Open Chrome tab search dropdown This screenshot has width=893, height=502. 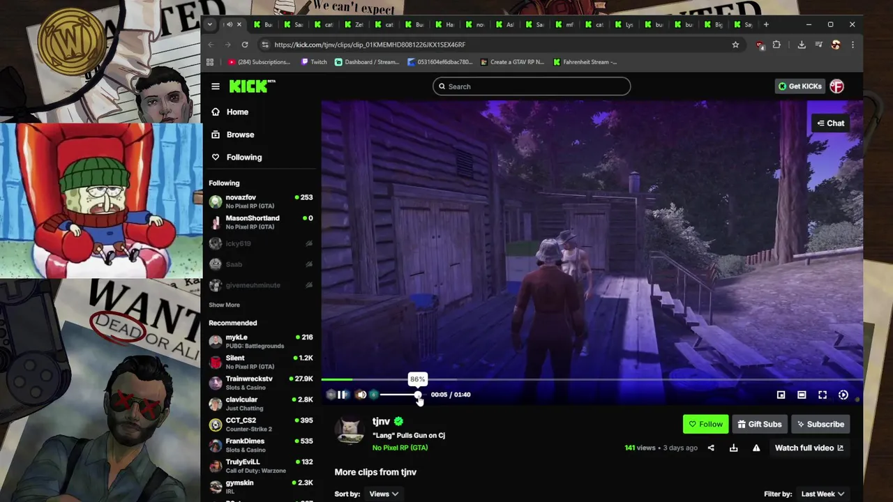coord(210,24)
